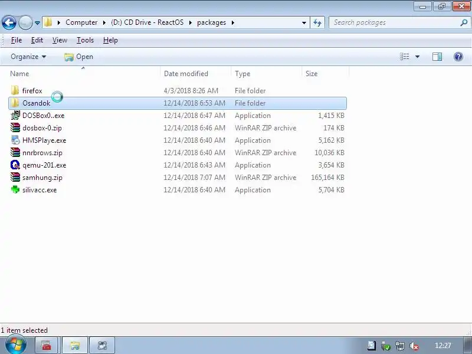The width and height of the screenshot is (472, 354).
Task: Refresh the packages folder view
Action: 317,22
